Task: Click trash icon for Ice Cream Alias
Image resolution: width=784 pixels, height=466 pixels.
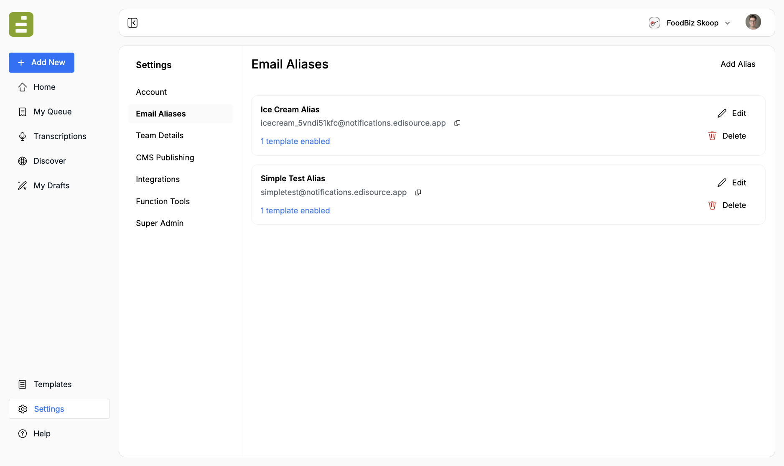Action: coord(712,136)
